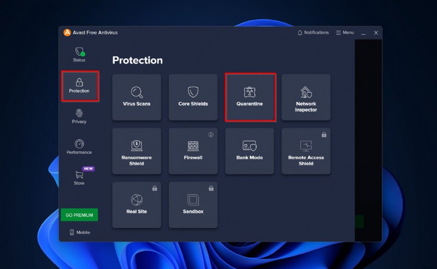Screen dimensions: 437x269
Task: Open the Status section in sidebar
Action: (79, 55)
